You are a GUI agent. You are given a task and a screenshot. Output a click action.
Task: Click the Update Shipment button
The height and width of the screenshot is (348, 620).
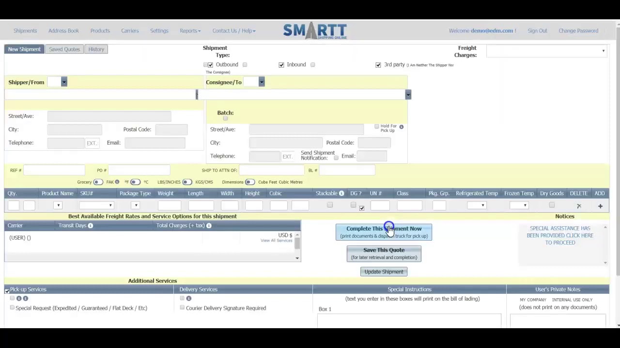tap(384, 272)
